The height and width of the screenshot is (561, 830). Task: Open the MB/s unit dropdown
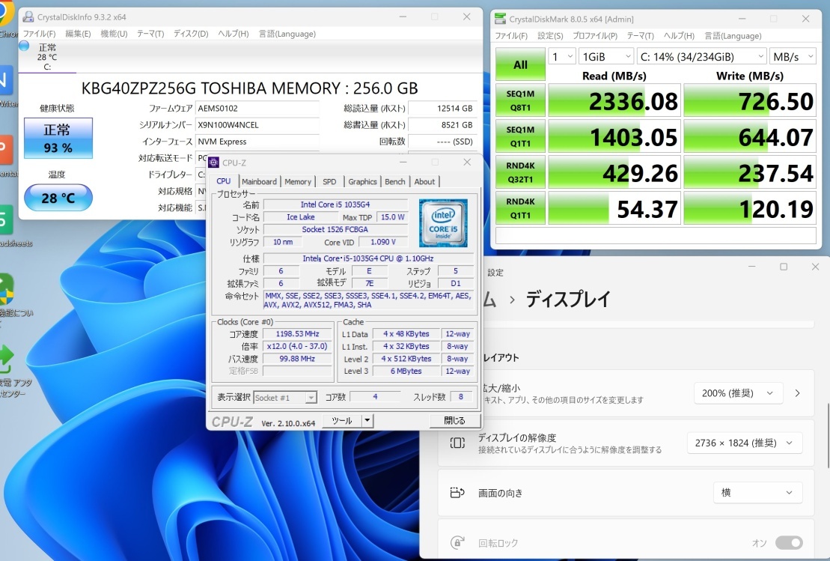pyautogui.click(x=793, y=57)
